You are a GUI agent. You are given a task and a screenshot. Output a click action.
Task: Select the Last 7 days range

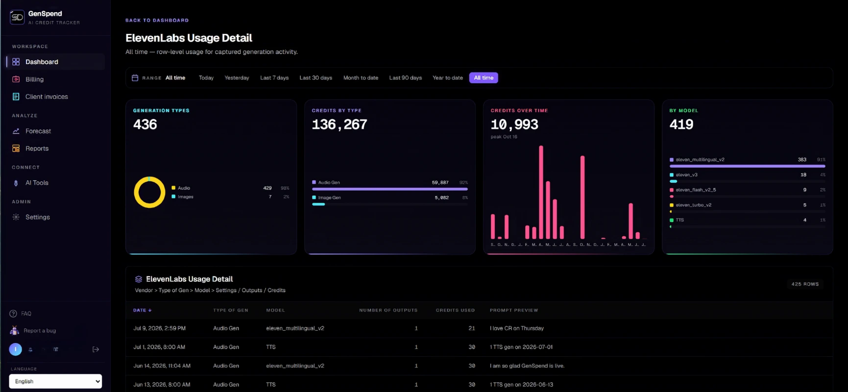tap(274, 78)
